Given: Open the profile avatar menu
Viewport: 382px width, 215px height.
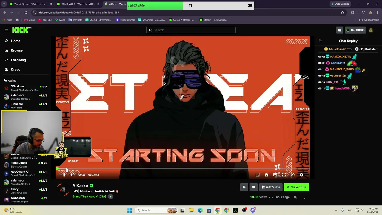Looking at the screenshot, I should coord(371,30).
